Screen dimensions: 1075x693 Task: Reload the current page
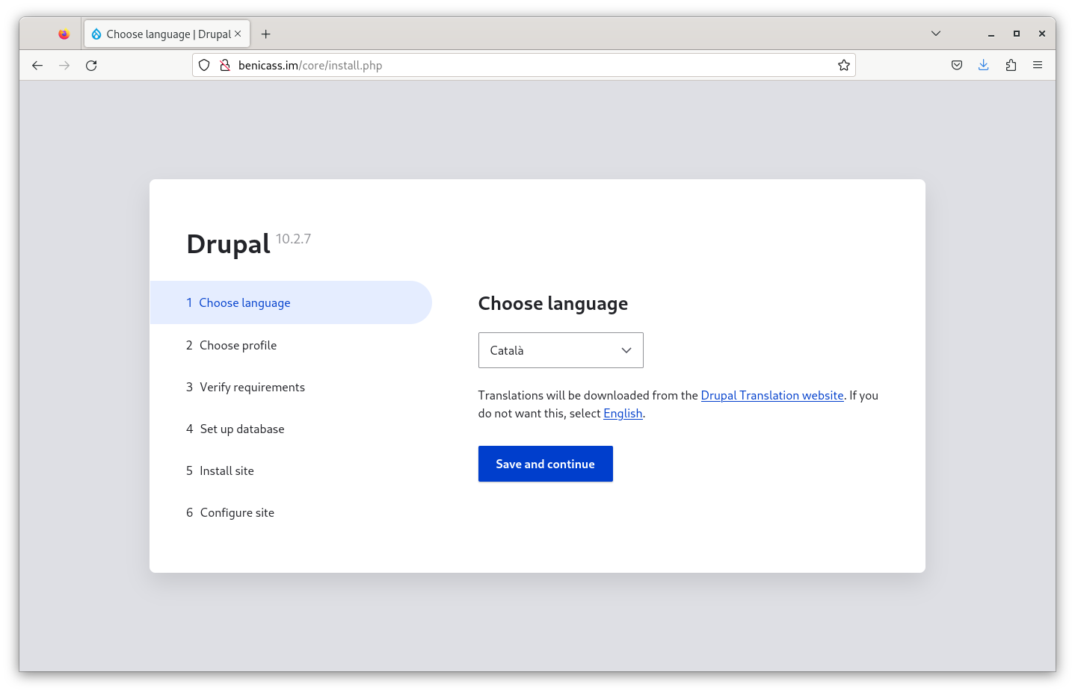point(91,66)
